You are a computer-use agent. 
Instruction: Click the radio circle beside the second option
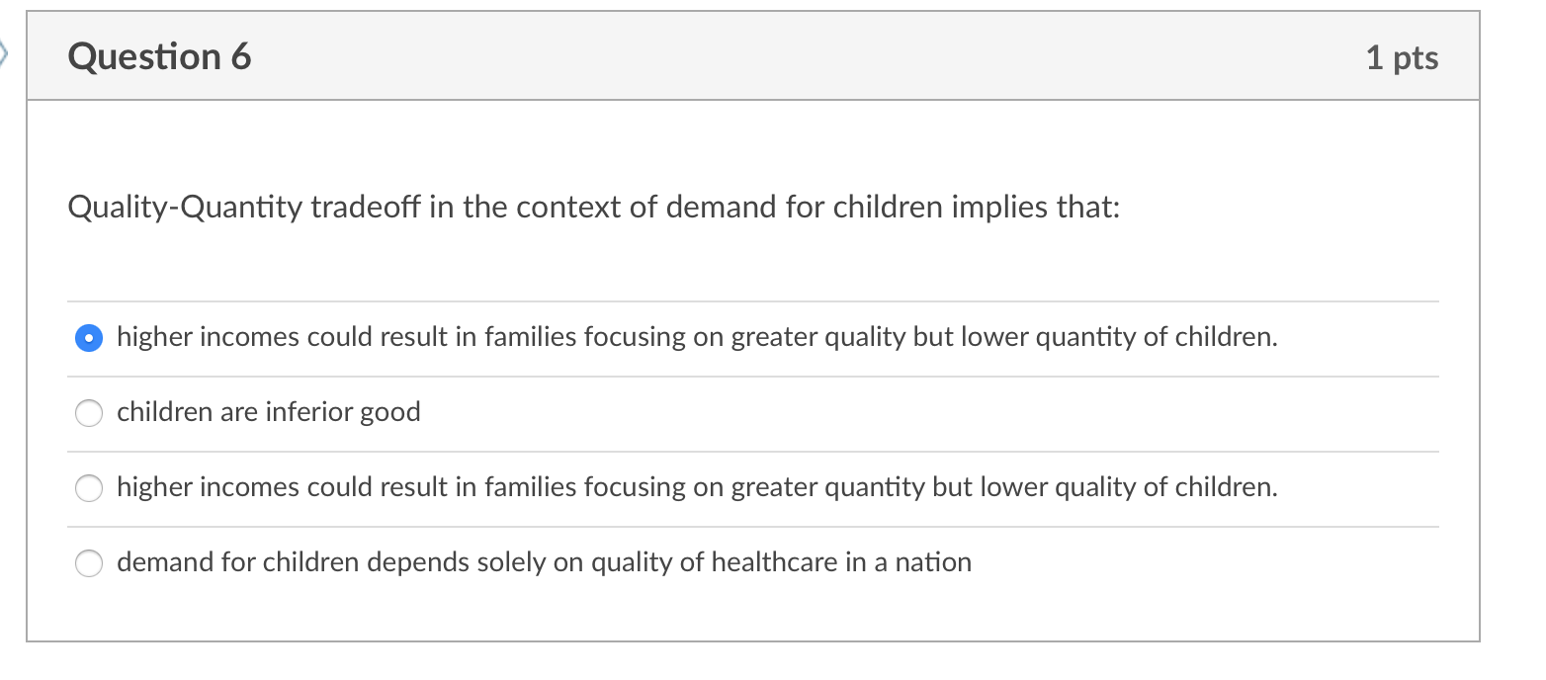[89, 412]
